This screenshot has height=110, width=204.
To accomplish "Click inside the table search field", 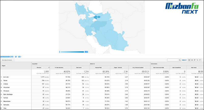I will (x=173, y=60).
